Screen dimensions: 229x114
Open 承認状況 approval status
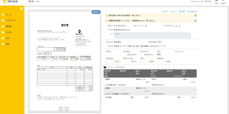coord(192,11)
